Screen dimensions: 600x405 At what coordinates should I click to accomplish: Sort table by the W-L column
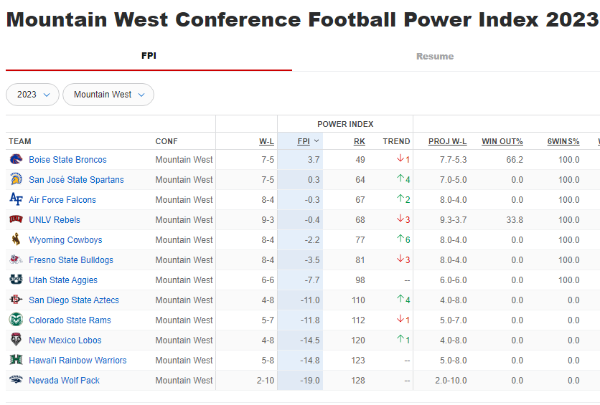266,141
